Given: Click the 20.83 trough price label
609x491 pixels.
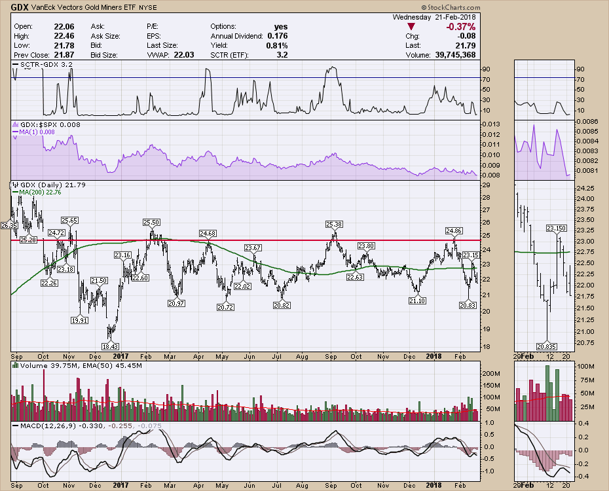Looking at the screenshot, I should tap(468, 306).
